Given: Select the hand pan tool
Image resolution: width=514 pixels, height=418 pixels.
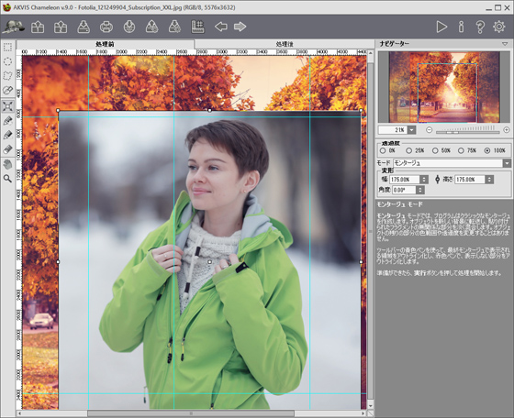Looking at the screenshot, I should click(7, 164).
